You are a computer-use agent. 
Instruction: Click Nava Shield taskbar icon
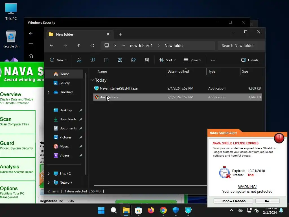[x=188, y=210]
